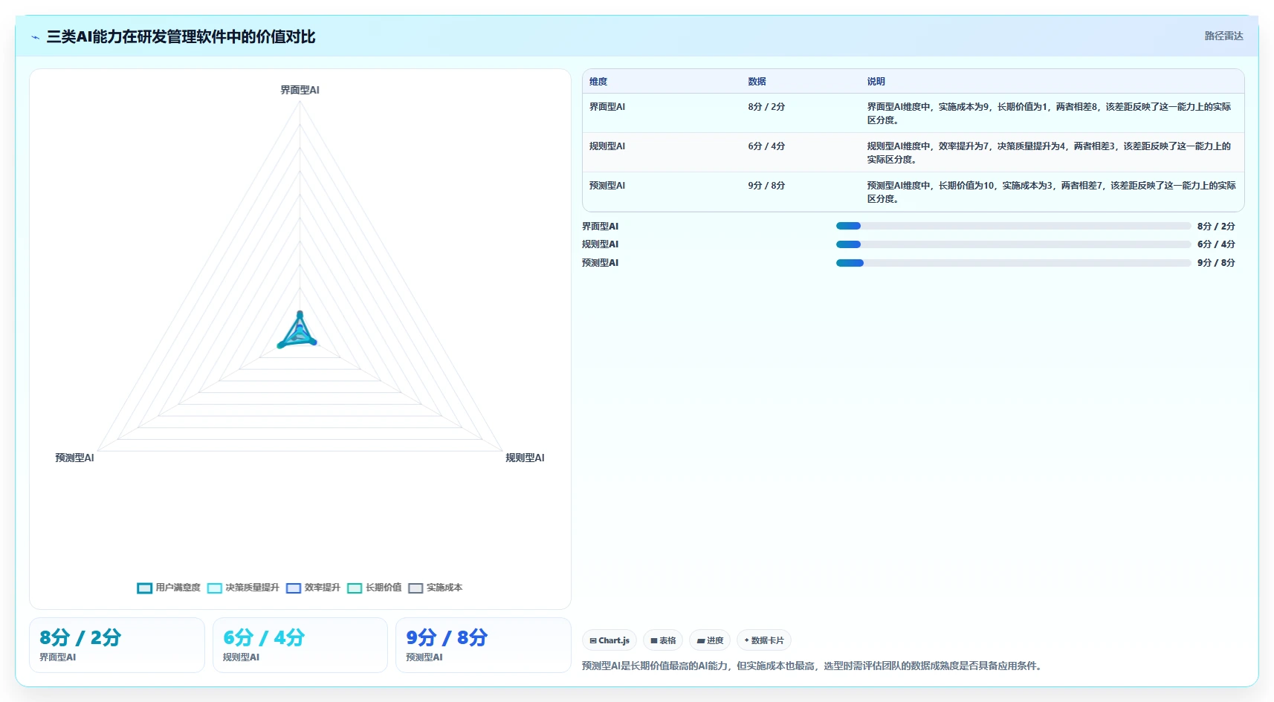The image size is (1274, 702).
Task: Select the 6分 / 4分 规则型AI card
Action: coord(300,645)
